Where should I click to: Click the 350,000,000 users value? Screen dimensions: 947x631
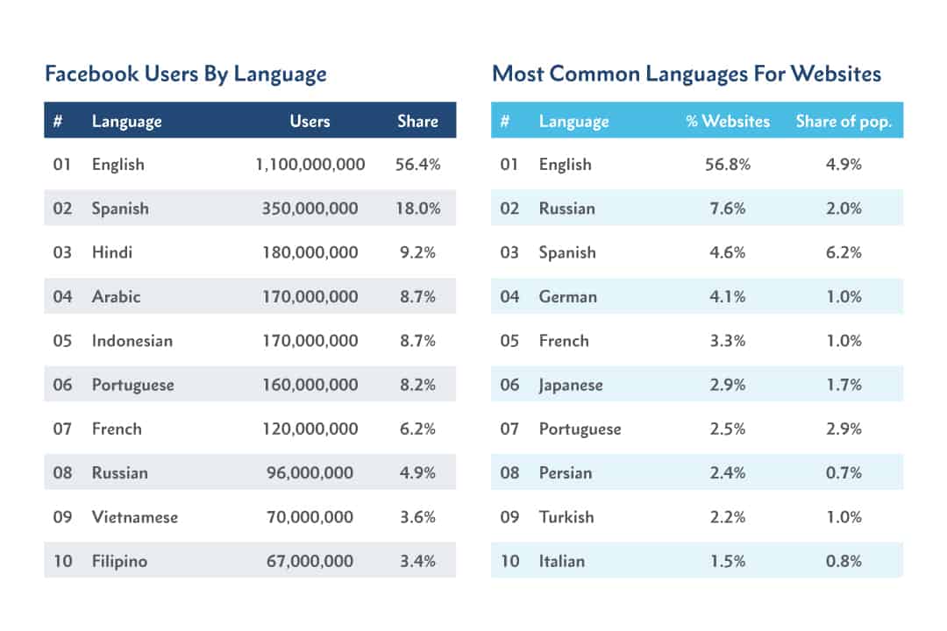(x=310, y=209)
